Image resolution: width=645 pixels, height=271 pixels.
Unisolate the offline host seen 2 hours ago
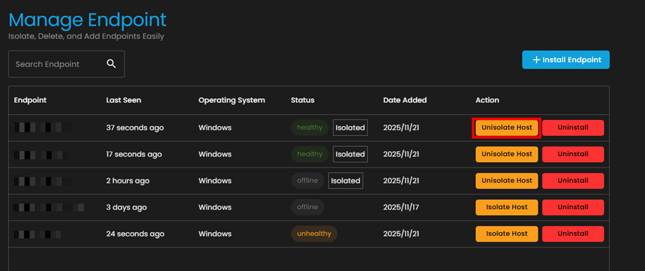[507, 181]
